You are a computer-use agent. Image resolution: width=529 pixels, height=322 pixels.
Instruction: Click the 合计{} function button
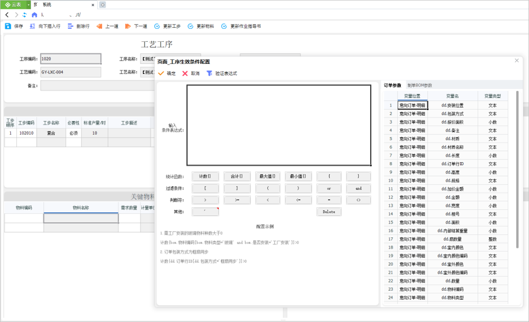click(237, 176)
